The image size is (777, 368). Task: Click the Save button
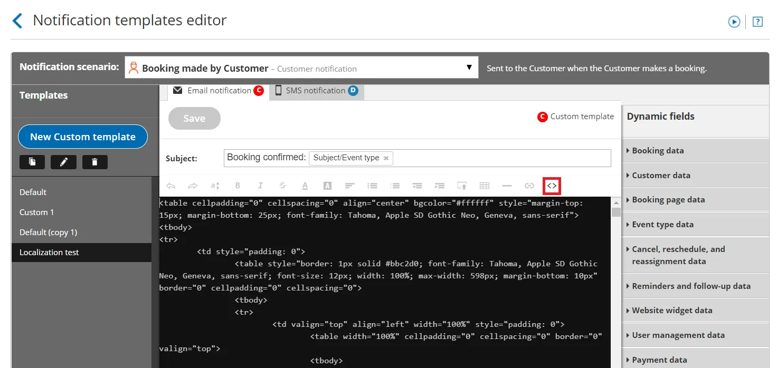(194, 119)
